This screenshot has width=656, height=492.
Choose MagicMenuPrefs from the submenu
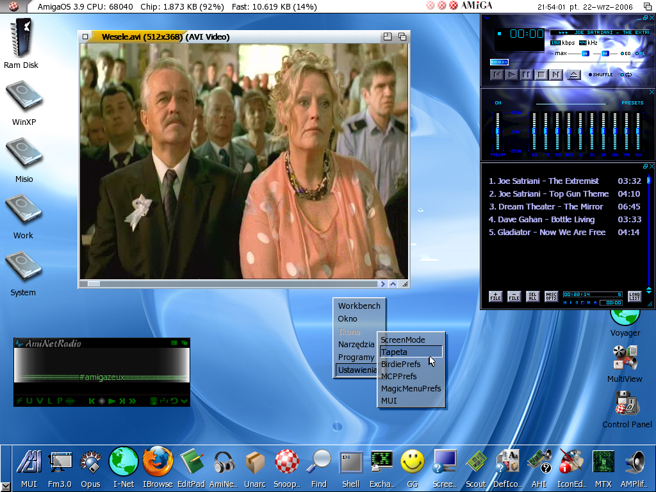point(411,388)
